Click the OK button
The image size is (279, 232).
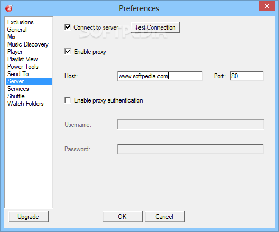click(x=123, y=217)
